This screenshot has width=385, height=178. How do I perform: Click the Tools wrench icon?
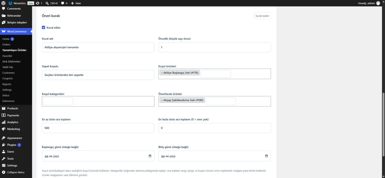click(x=4, y=158)
